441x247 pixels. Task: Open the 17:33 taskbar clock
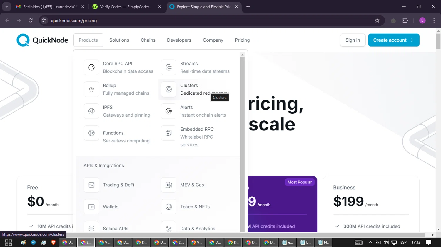tap(416, 242)
